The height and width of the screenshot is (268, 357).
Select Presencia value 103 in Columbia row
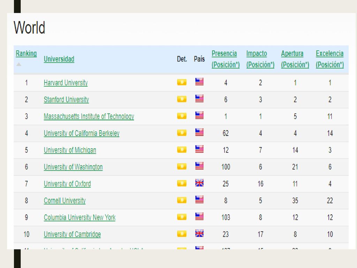tap(226, 218)
